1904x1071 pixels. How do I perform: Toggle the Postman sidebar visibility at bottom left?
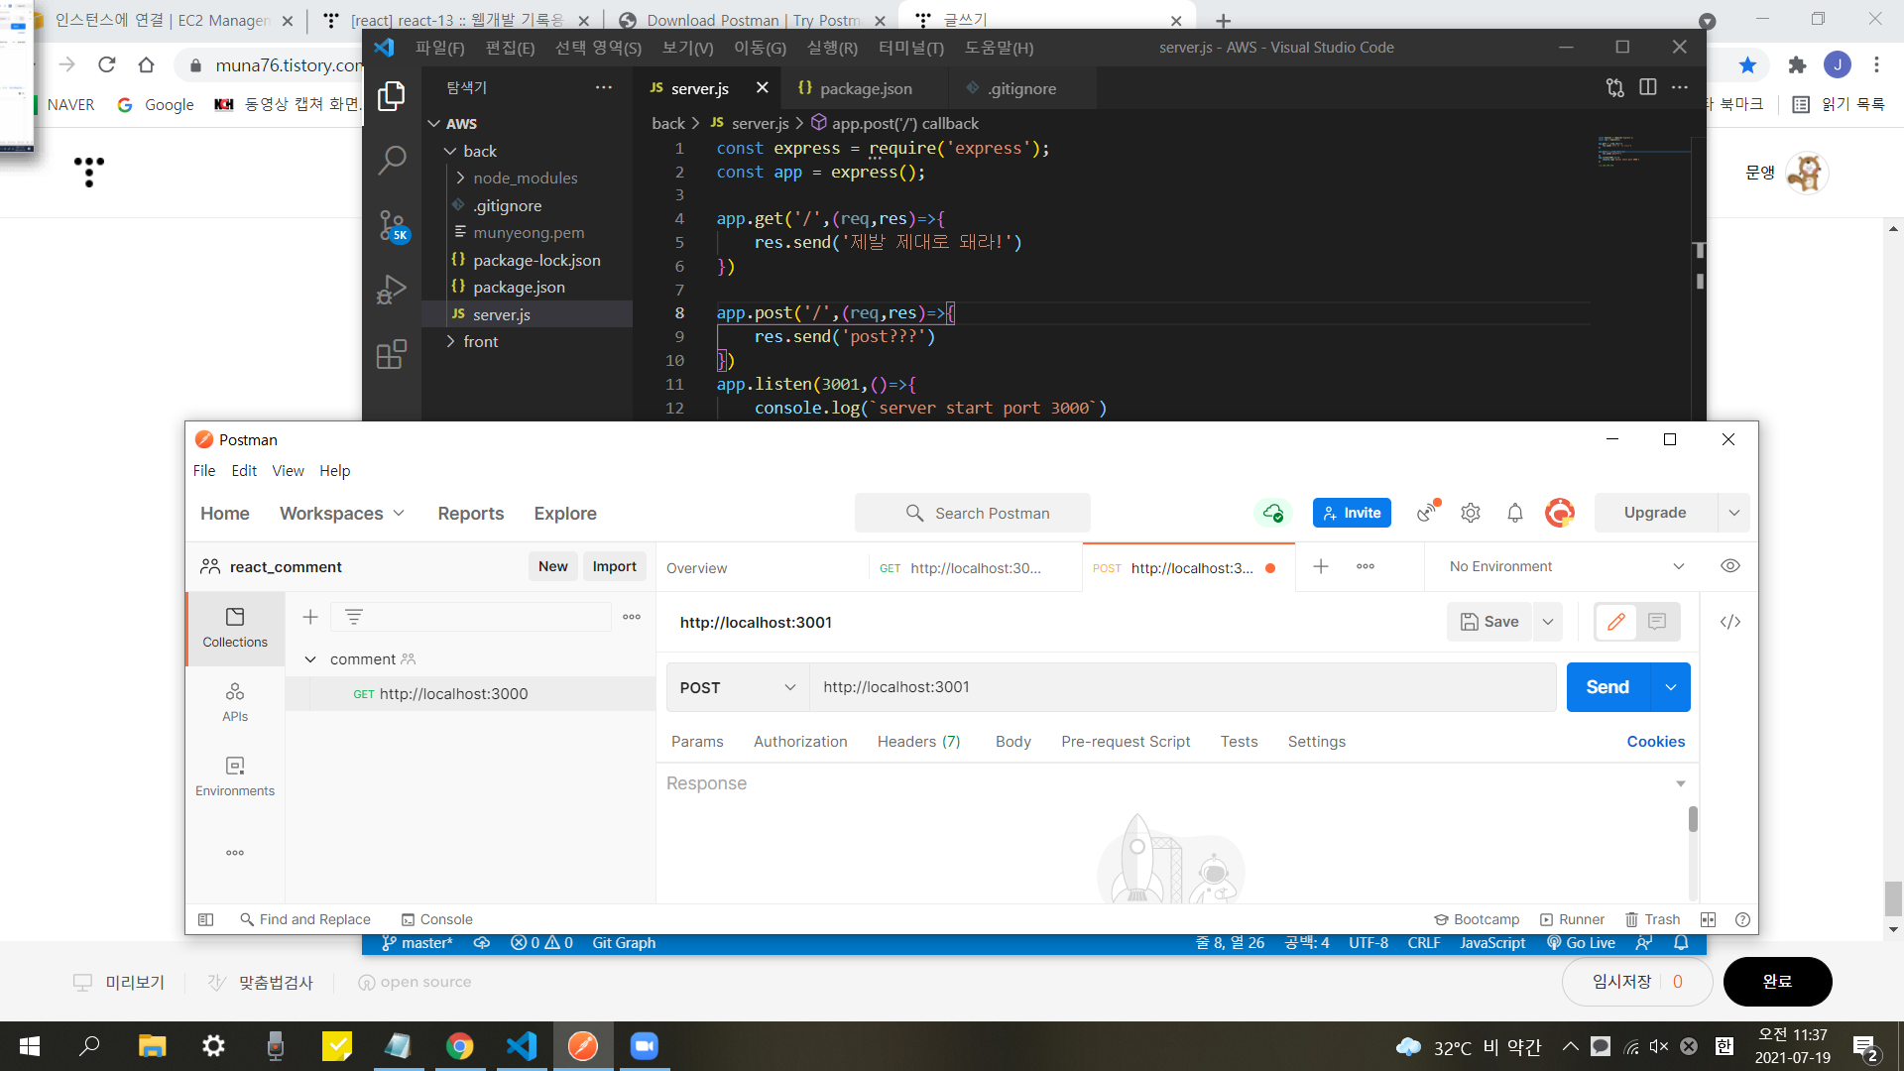pos(206,919)
